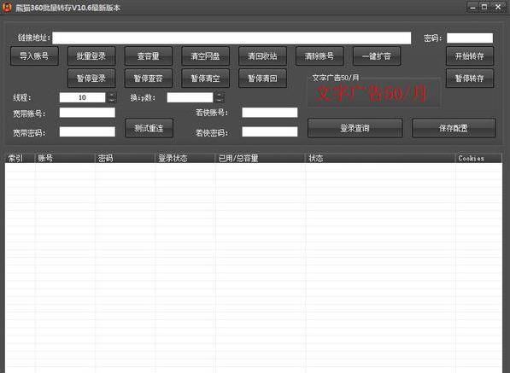Screen dimensions: 510x373
Task: Pause login with 暂停登录 button
Action: point(91,79)
